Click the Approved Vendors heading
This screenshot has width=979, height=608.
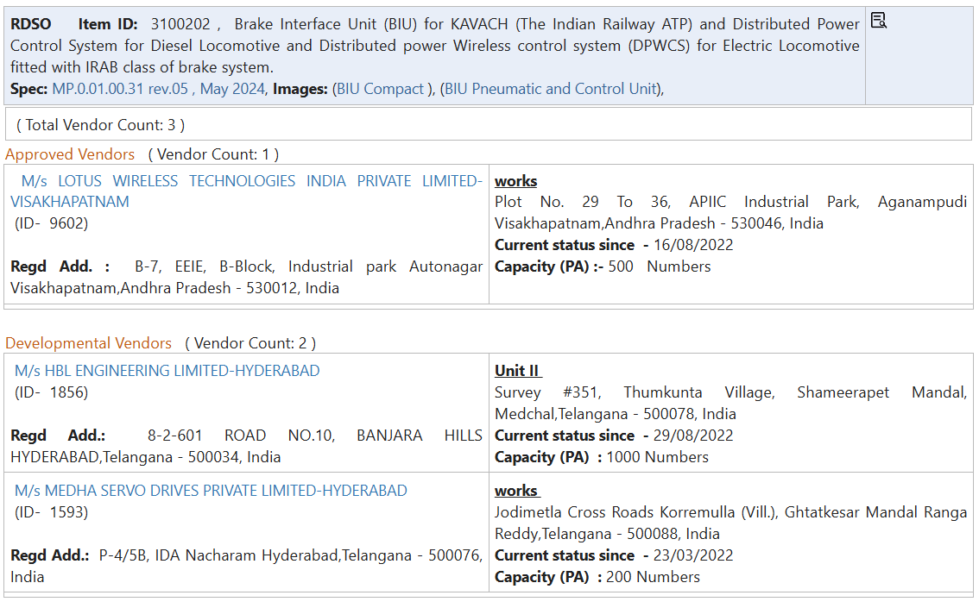click(x=70, y=154)
